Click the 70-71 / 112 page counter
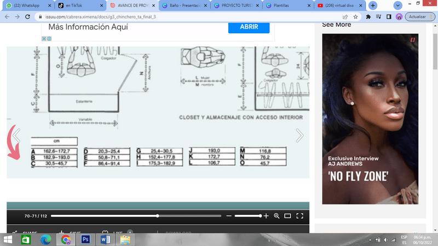438x246 pixels. 36,216
